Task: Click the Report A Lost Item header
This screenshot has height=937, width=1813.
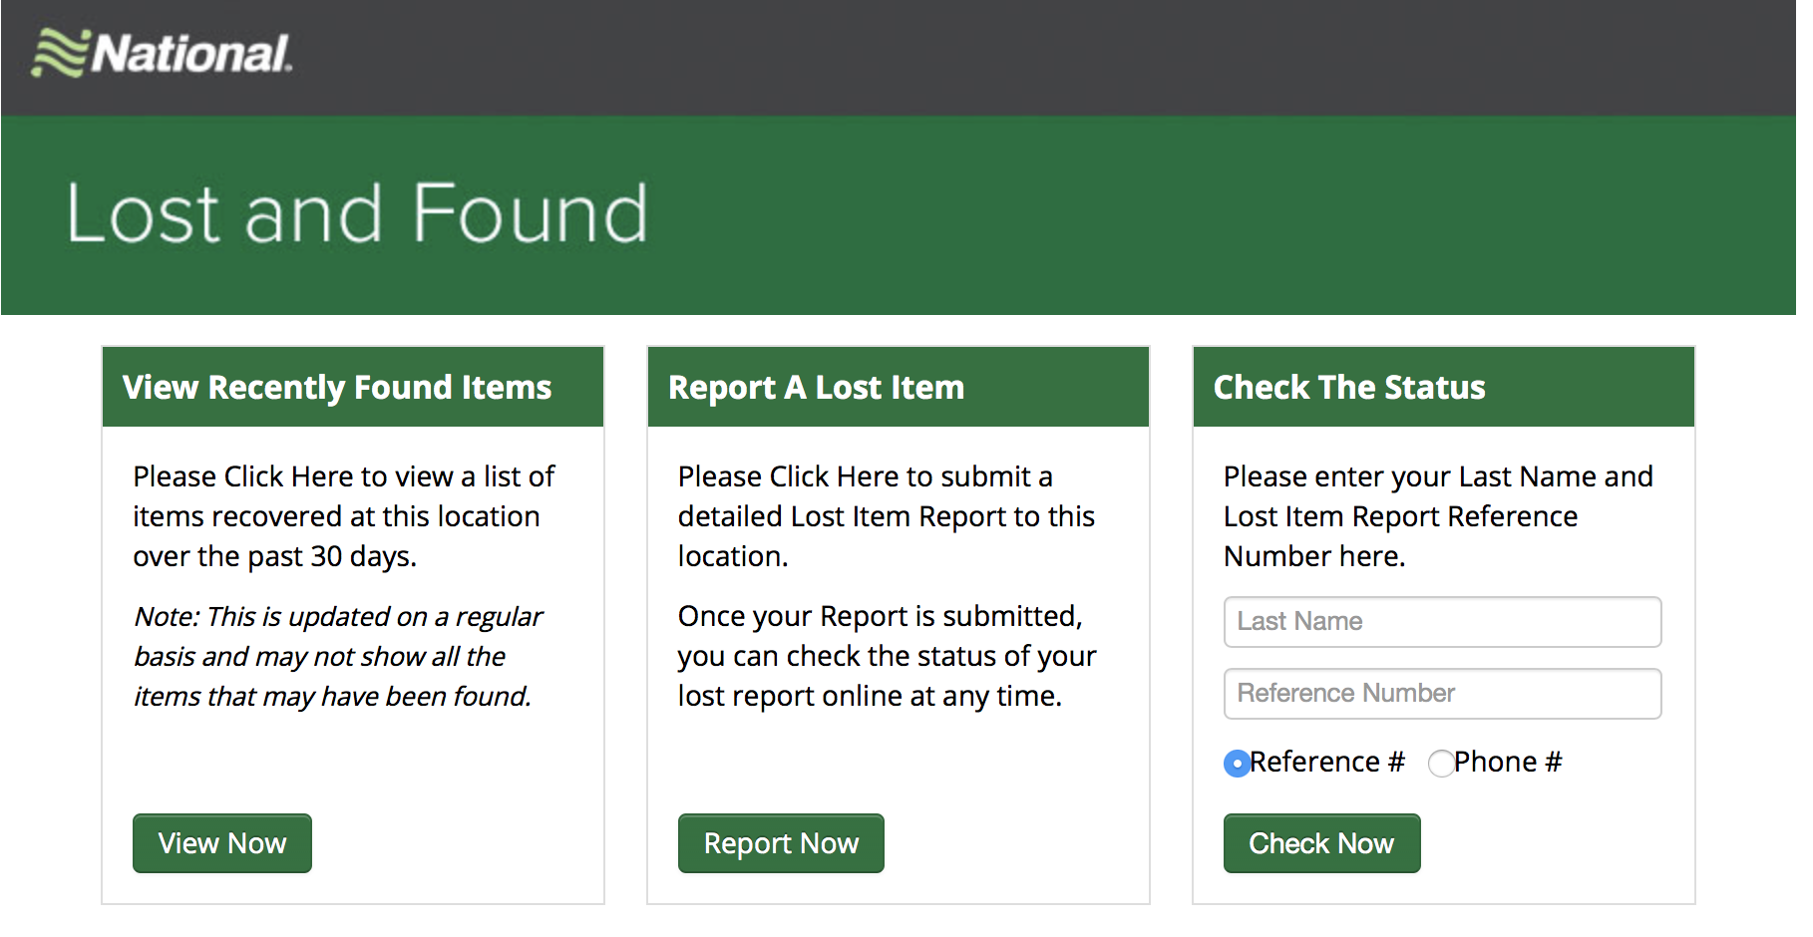Action: coord(816,388)
